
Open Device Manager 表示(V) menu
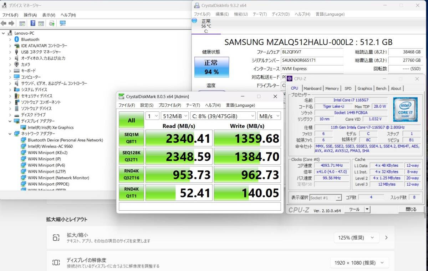tap(49, 15)
